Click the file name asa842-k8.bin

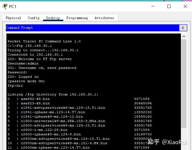click(x=35, y=99)
